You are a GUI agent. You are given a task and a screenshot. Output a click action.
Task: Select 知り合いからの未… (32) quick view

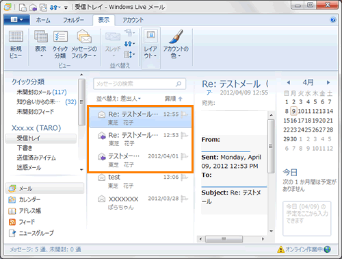(x=47, y=102)
